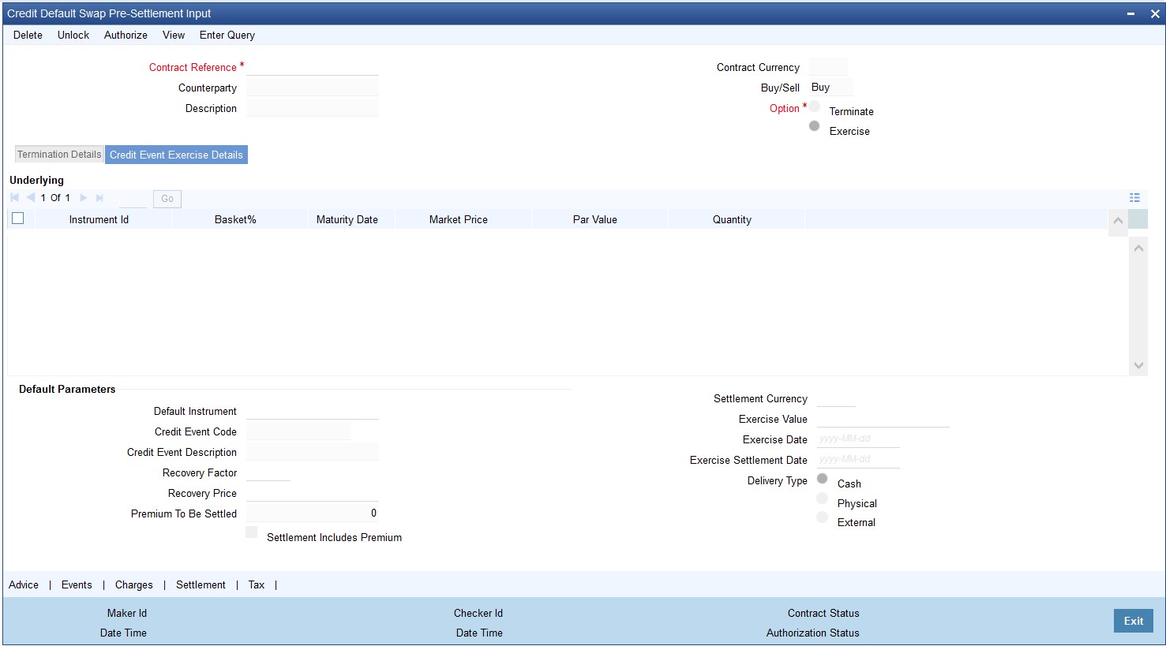
Task: Go to previous page in Underlying pager
Action: click(31, 198)
